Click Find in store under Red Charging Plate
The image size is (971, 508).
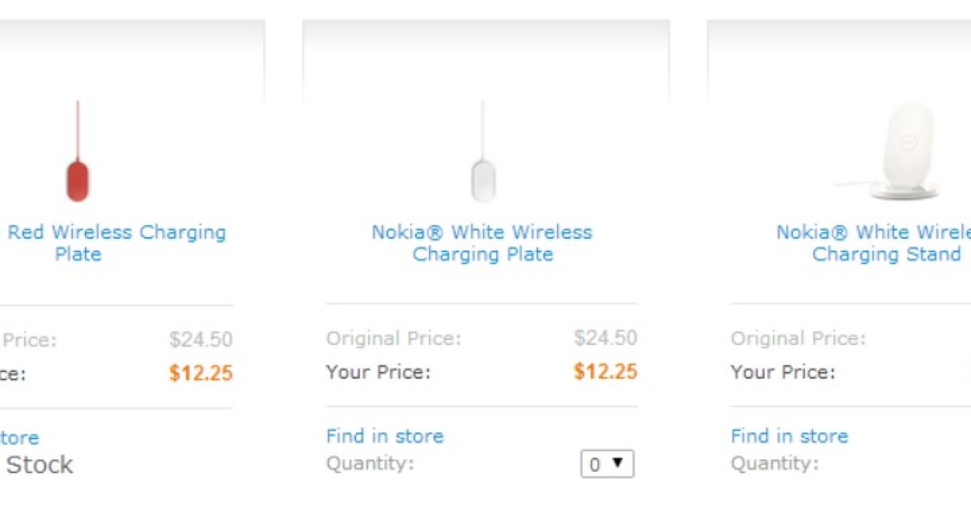(x=18, y=438)
